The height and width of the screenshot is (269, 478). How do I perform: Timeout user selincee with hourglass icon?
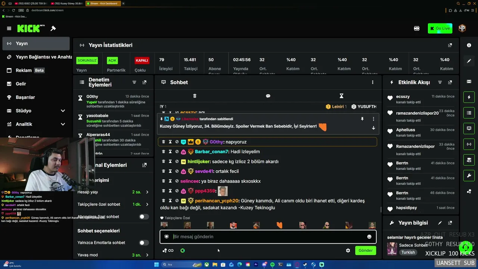click(x=170, y=181)
